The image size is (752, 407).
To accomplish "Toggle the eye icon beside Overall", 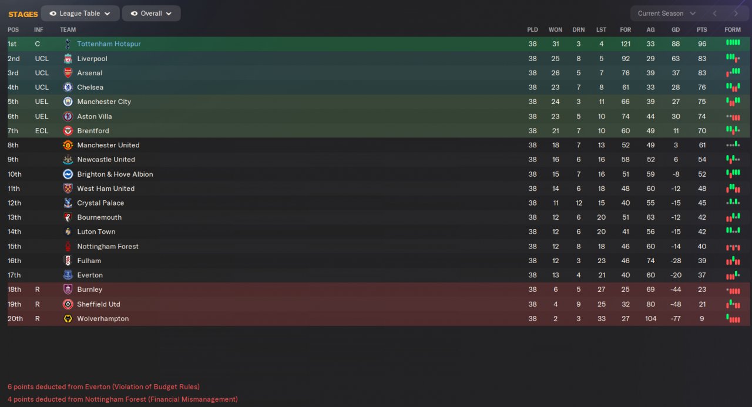I will [x=134, y=14].
